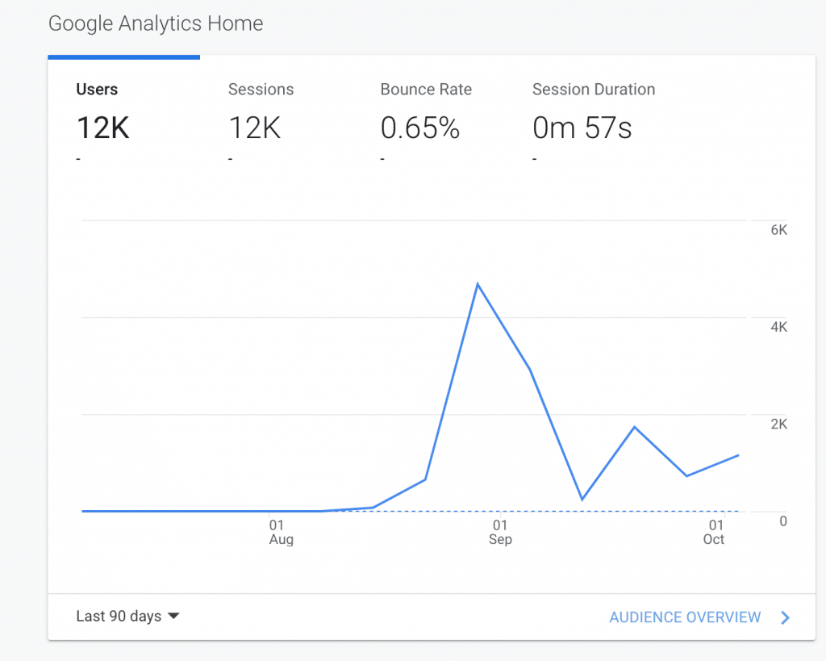The image size is (826, 661).
Task: Click the 6K y-axis label
Action: coord(778,230)
